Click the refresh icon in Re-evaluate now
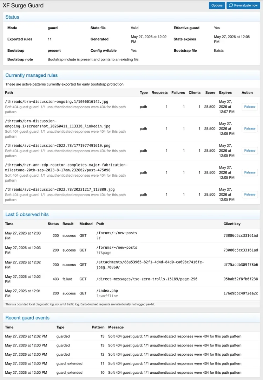Viewport: 263px width, 380px height. tap(231, 5)
